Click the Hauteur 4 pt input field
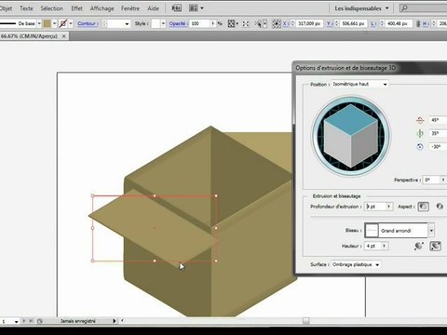This screenshot has width=447, height=335. point(373,246)
